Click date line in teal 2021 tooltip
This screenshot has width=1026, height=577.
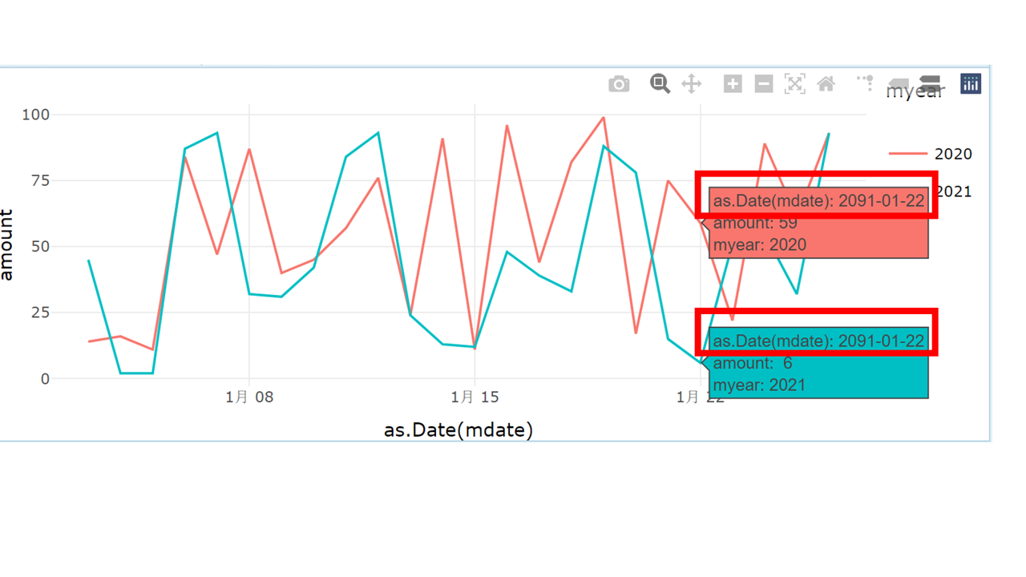pyautogui.click(x=818, y=341)
